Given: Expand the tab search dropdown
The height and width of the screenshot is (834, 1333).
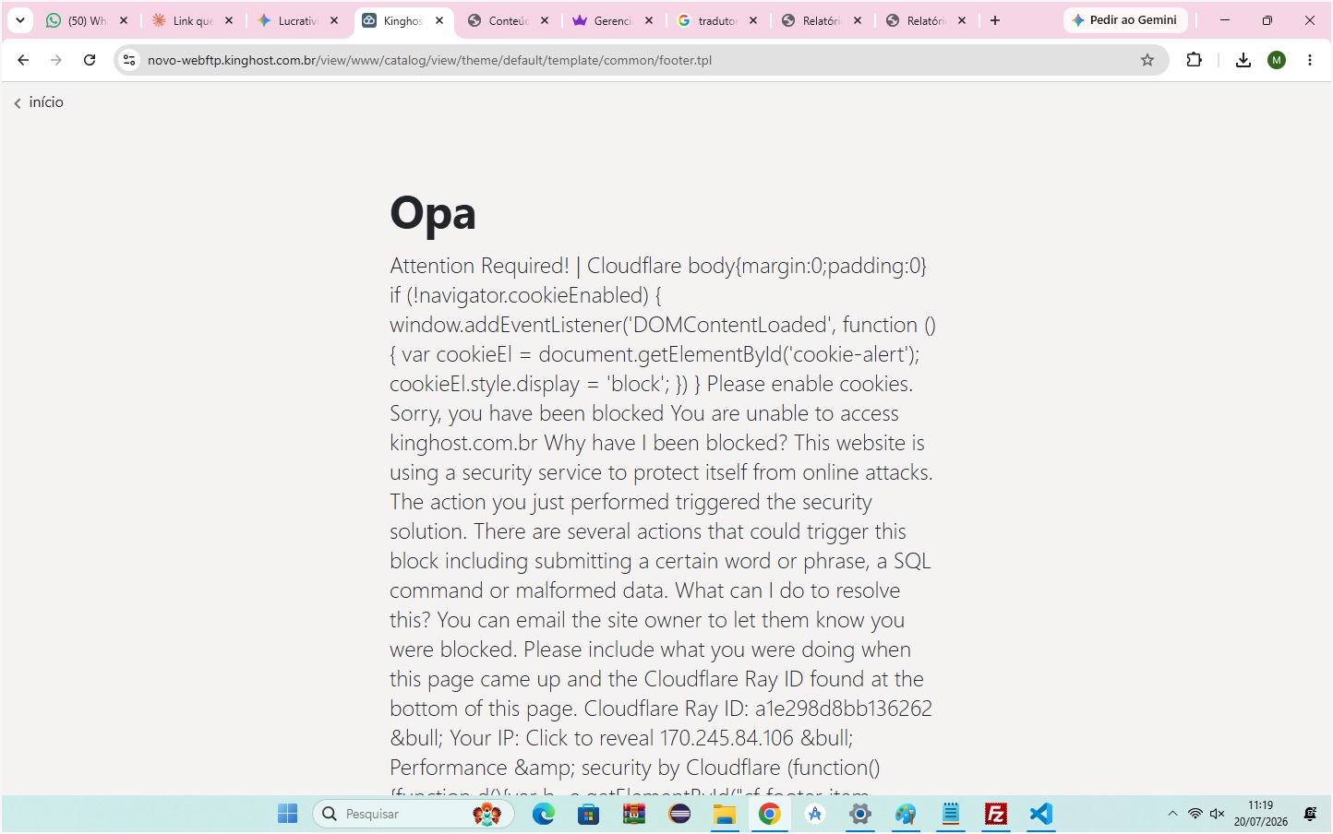Looking at the screenshot, I should tap(19, 20).
